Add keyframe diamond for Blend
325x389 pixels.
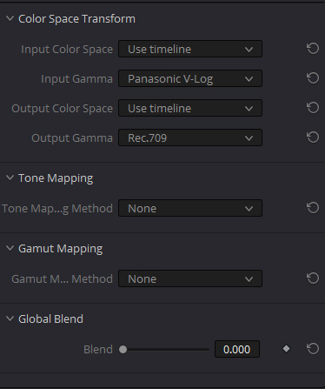click(286, 349)
